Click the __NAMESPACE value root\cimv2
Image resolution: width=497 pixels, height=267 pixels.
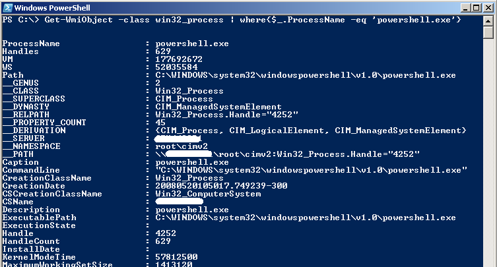pyautogui.click(x=182, y=146)
